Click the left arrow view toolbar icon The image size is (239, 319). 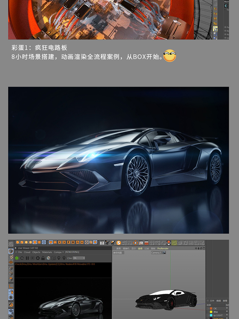point(60,242)
